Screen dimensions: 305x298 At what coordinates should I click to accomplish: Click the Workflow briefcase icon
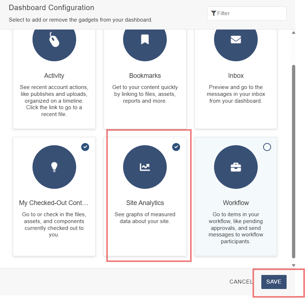tap(236, 167)
